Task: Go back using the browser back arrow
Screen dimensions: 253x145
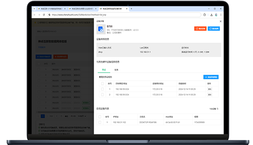Action: pos(35,15)
